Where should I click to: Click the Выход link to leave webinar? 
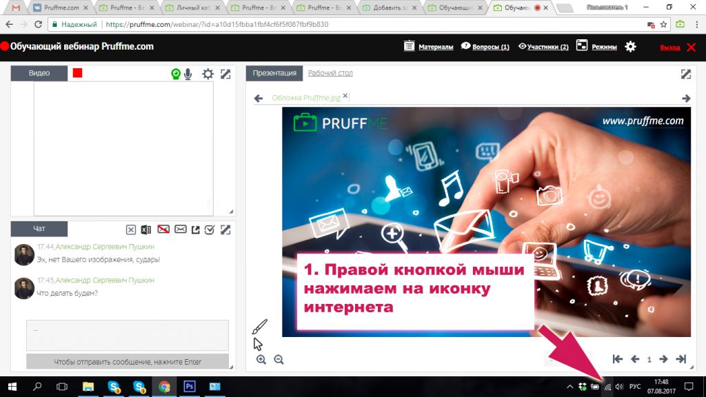coord(669,47)
